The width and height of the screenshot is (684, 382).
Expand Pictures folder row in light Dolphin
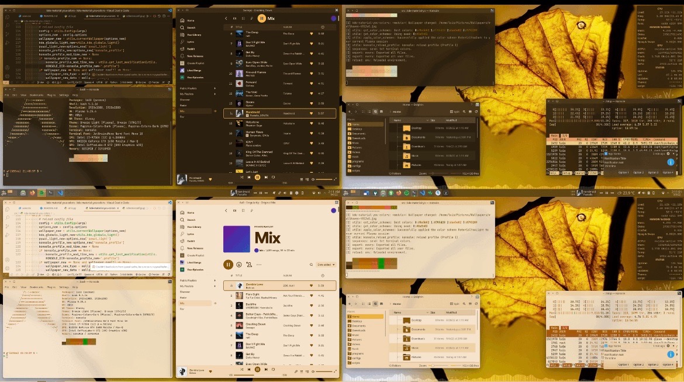[x=398, y=357]
